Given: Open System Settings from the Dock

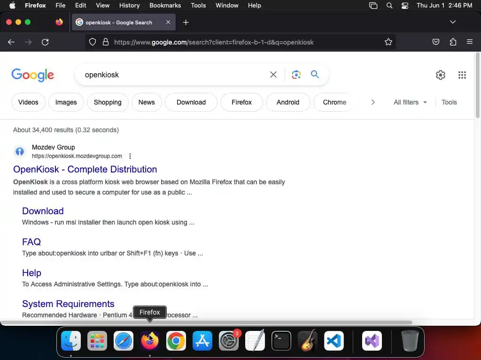Looking at the screenshot, I should click(x=229, y=341).
